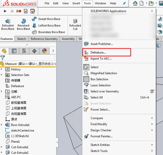Choose Asset Publisher from Tools menu
Screen dimensions: 163x155
coord(119,44)
